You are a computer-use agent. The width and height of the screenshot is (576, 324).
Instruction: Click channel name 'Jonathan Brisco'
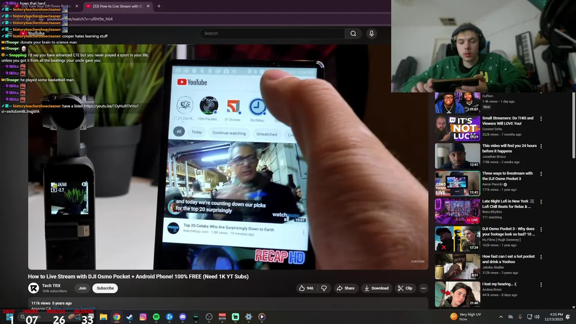494,157
